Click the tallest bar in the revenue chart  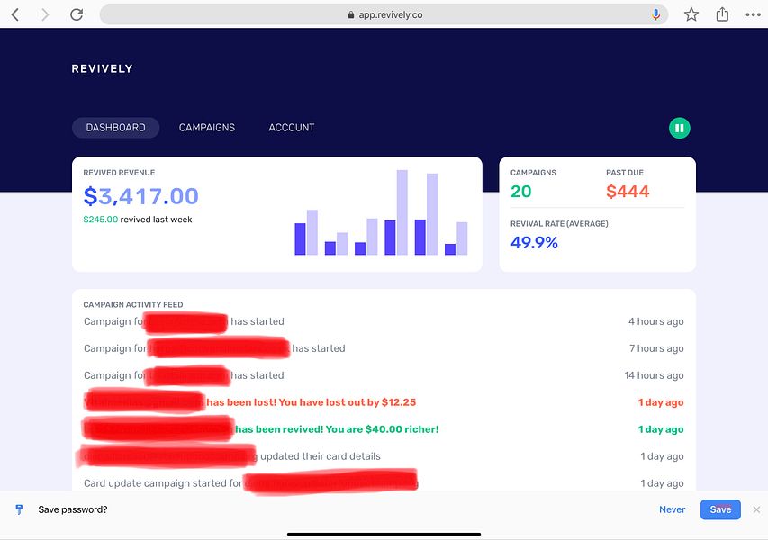click(x=402, y=212)
